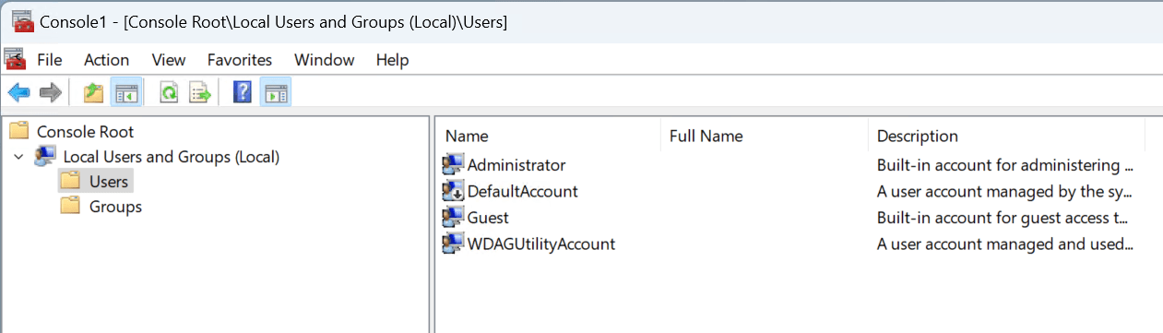Open the View menu

(x=169, y=60)
